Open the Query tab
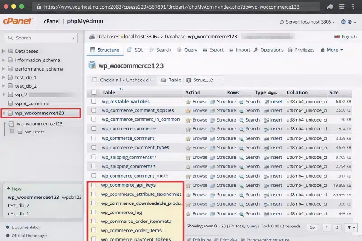This screenshot has height=241, width=362. tap(187, 50)
